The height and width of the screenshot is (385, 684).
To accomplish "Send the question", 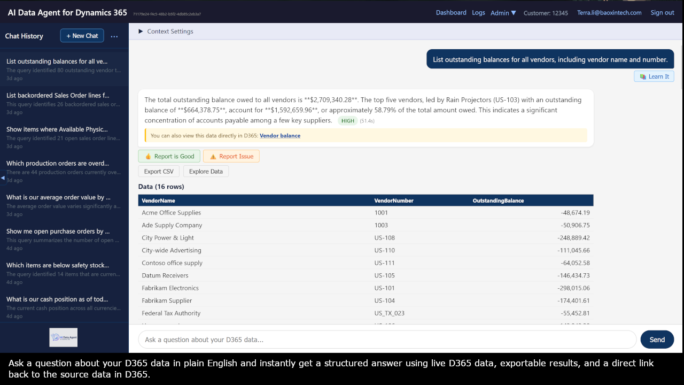I will (x=657, y=340).
